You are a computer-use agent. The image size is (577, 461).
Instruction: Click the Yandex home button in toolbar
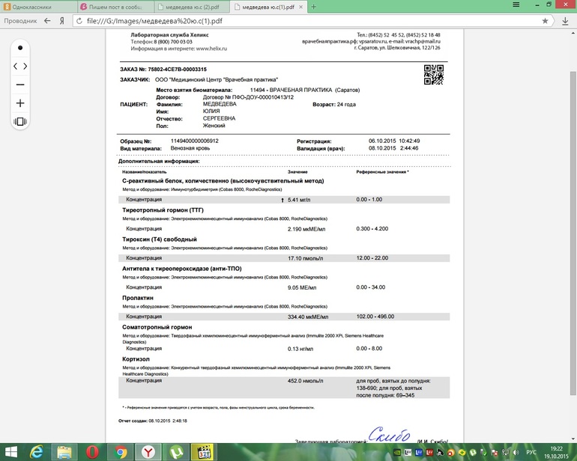pyautogui.click(x=62, y=21)
